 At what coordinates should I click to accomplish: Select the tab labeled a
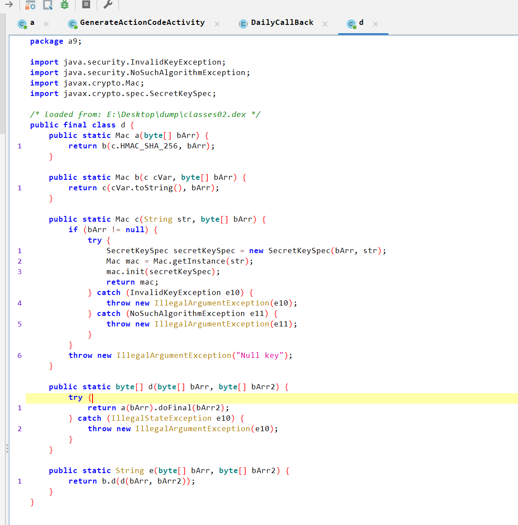(32, 23)
